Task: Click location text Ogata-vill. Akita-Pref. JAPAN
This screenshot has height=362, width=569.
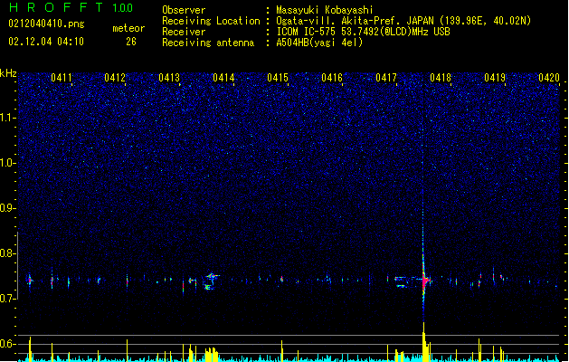Action: click(x=355, y=21)
